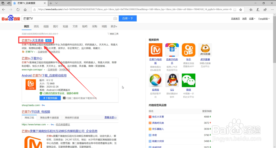The width and height of the screenshot is (276, 148).
Task: Click the 微信 app icon
Action: (x=189, y=80)
